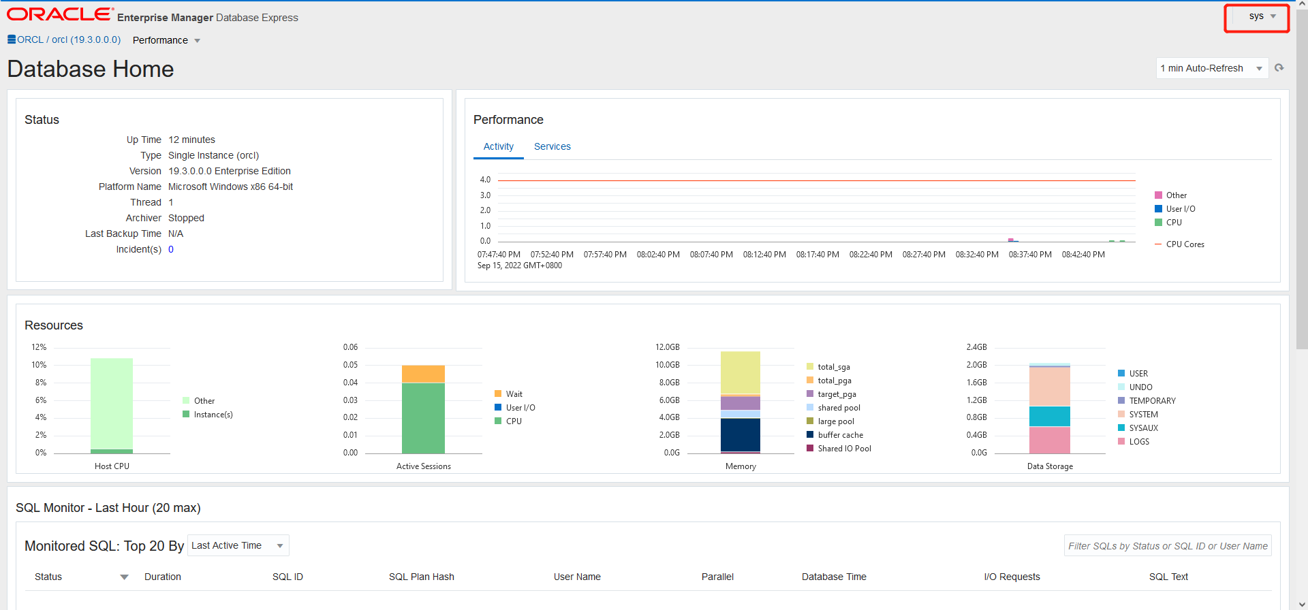
Task: Click the Oracle logo
Action: [x=60, y=14]
